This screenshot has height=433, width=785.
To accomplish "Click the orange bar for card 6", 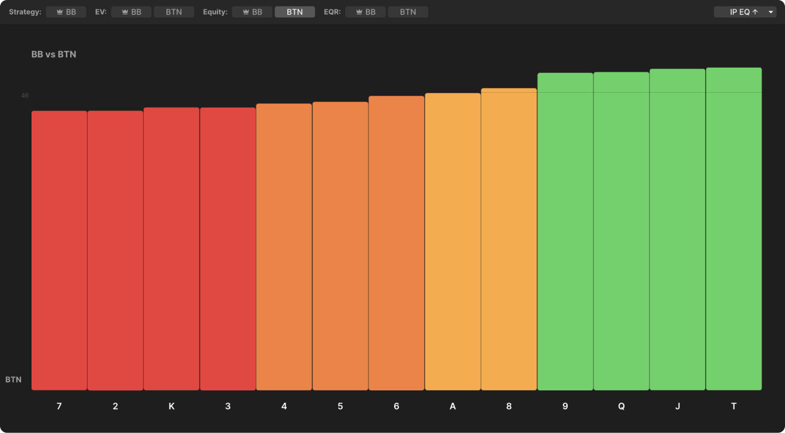I will [x=396, y=243].
